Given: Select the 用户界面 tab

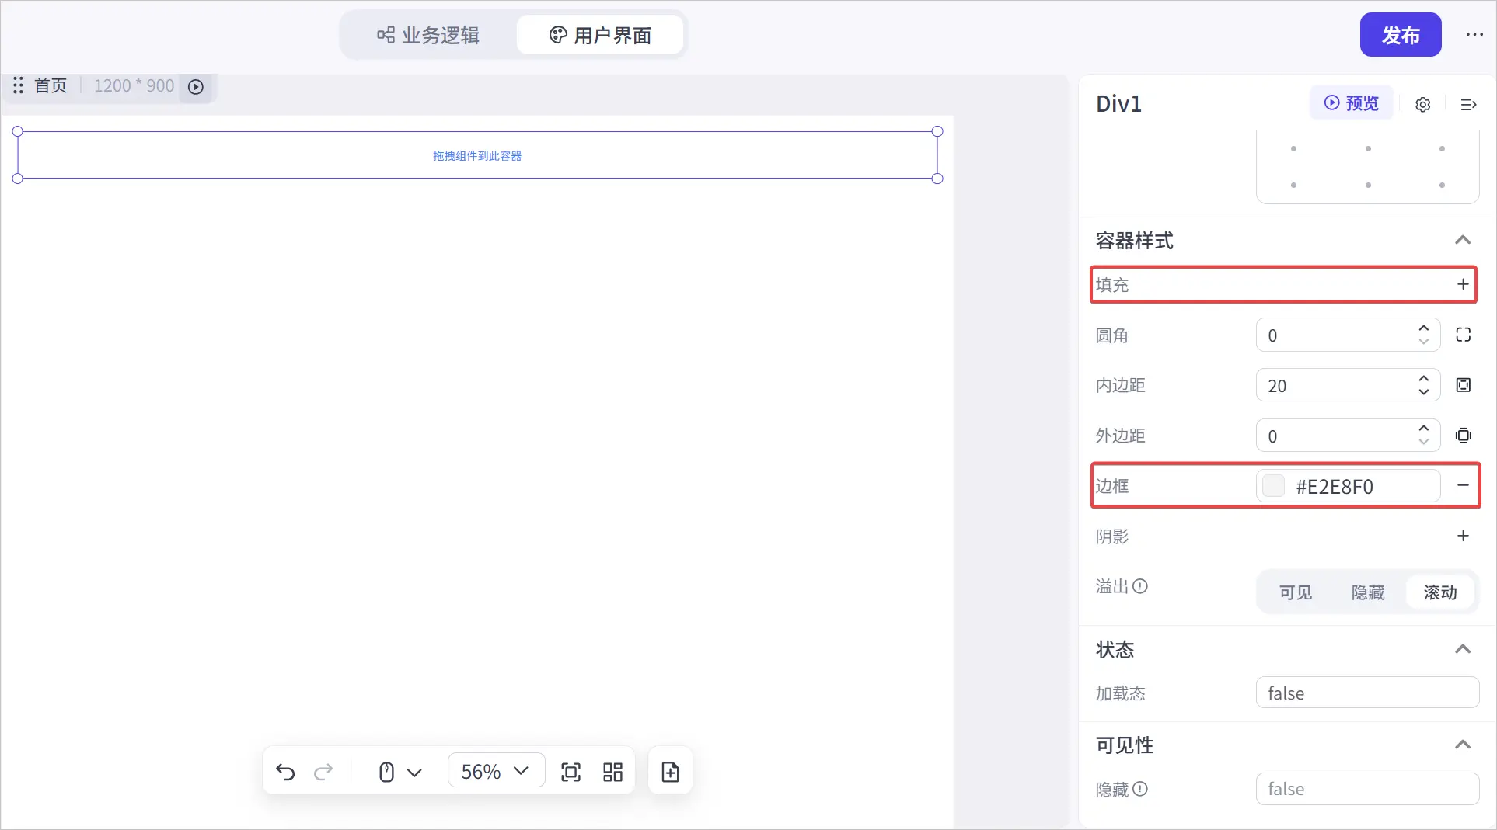Looking at the screenshot, I should (600, 35).
